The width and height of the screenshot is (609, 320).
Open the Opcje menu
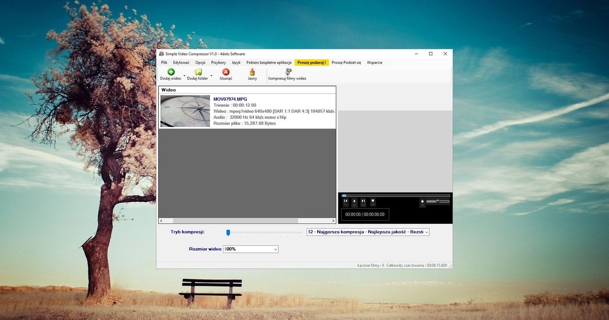200,62
